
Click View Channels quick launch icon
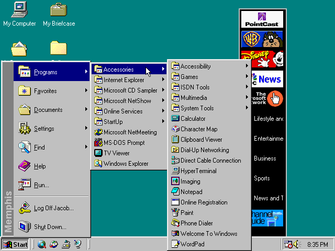tap(78, 244)
